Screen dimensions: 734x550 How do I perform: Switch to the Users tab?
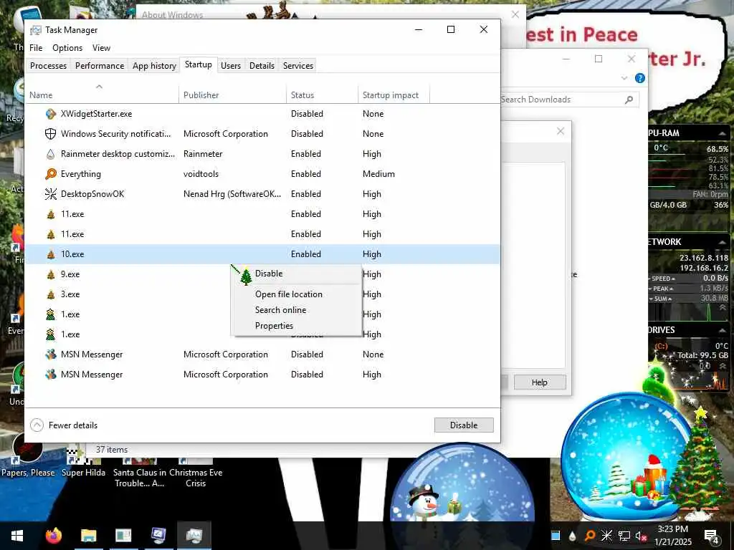(x=231, y=65)
